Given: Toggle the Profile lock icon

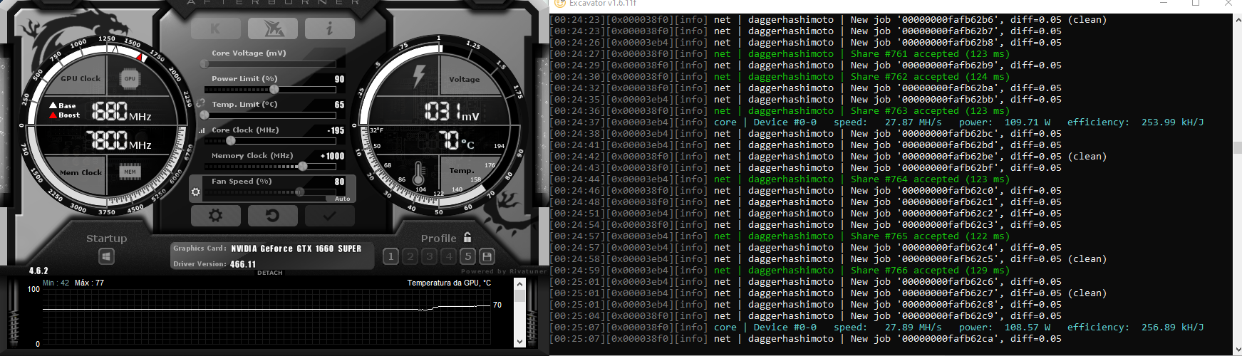Looking at the screenshot, I should click(467, 237).
